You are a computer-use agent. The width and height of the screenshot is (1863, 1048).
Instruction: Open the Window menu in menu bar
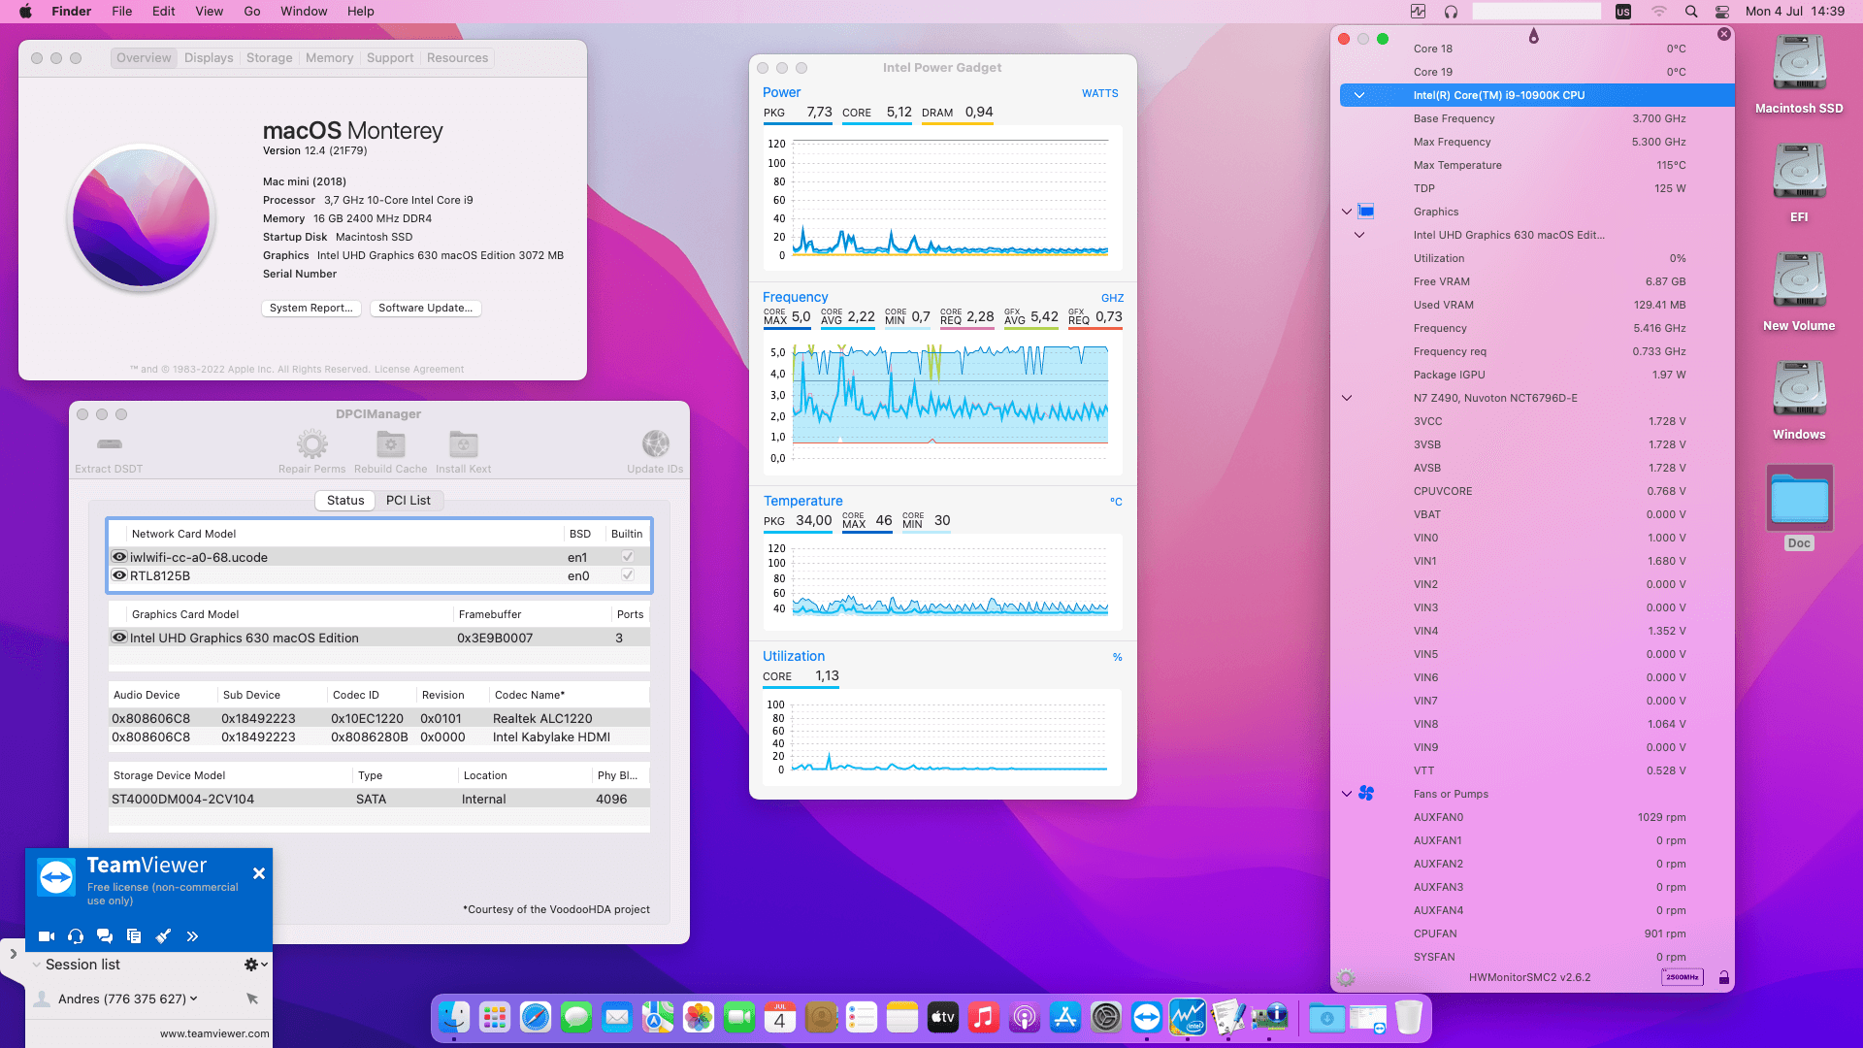tap(304, 12)
